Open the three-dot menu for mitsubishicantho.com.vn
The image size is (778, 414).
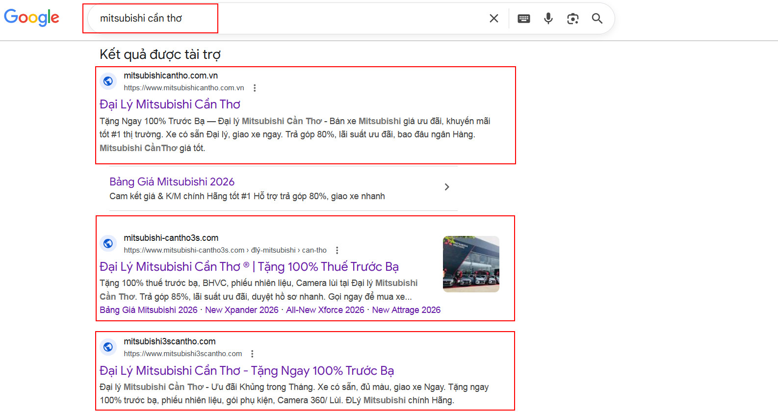coord(255,88)
